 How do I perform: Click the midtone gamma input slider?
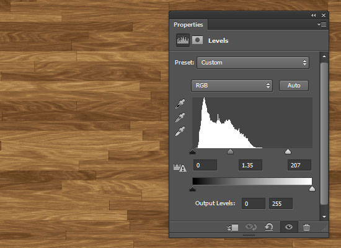[x=230, y=151]
